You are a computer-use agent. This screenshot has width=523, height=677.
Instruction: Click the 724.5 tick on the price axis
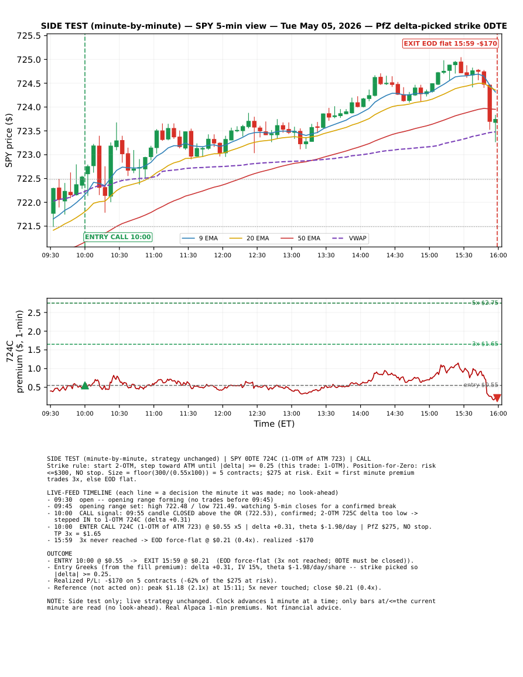[x=29, y=84]
